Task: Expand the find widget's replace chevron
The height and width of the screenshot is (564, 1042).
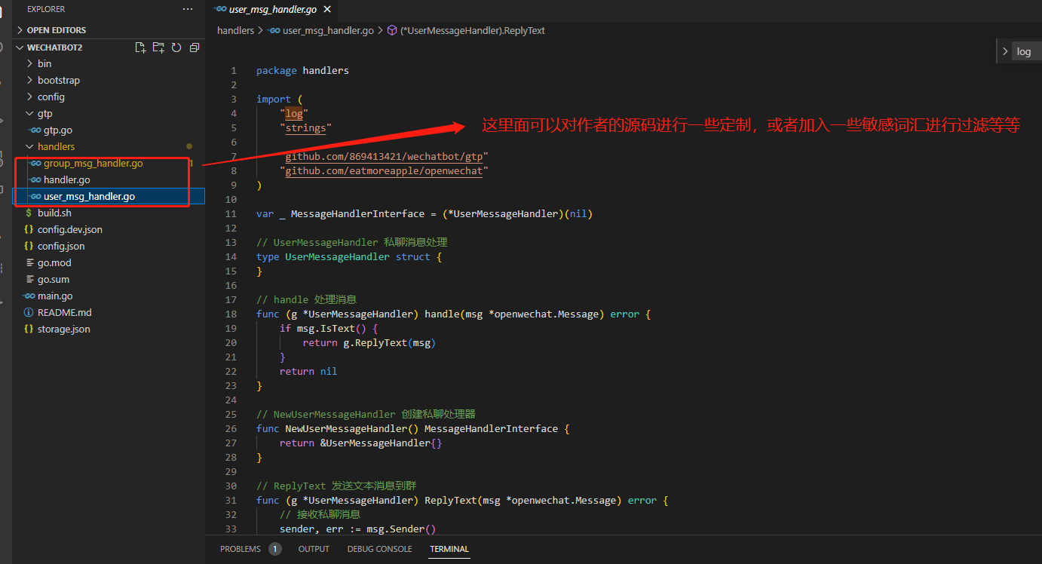Action: point(1004,51)
